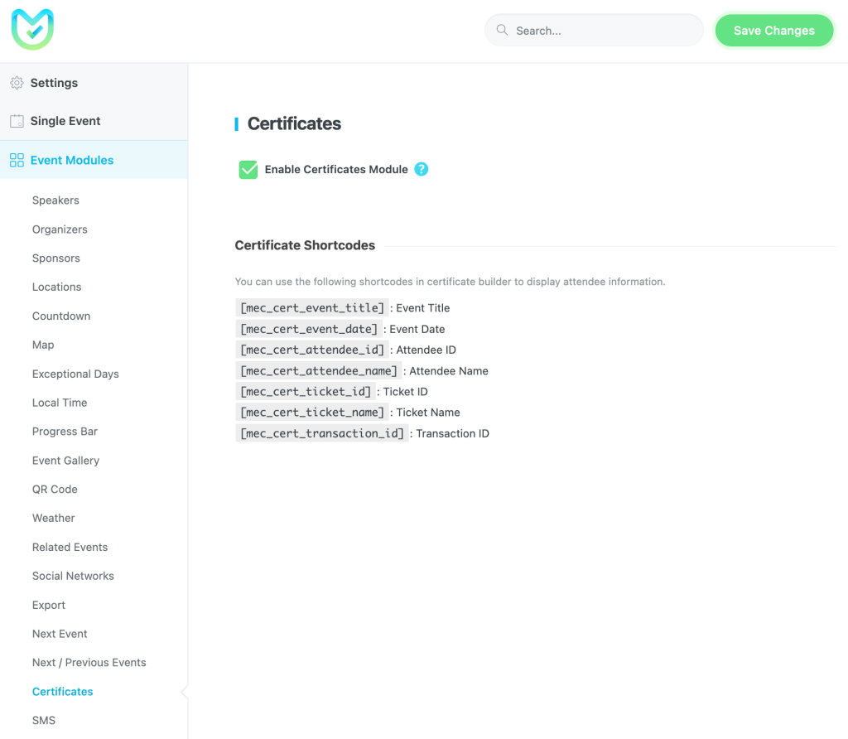Select the [mec_cert_event_title] shortcode
848x739 pixels.
click(311, 307)
